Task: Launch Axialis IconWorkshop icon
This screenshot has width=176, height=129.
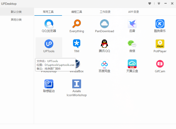Action: click(77, 84)
